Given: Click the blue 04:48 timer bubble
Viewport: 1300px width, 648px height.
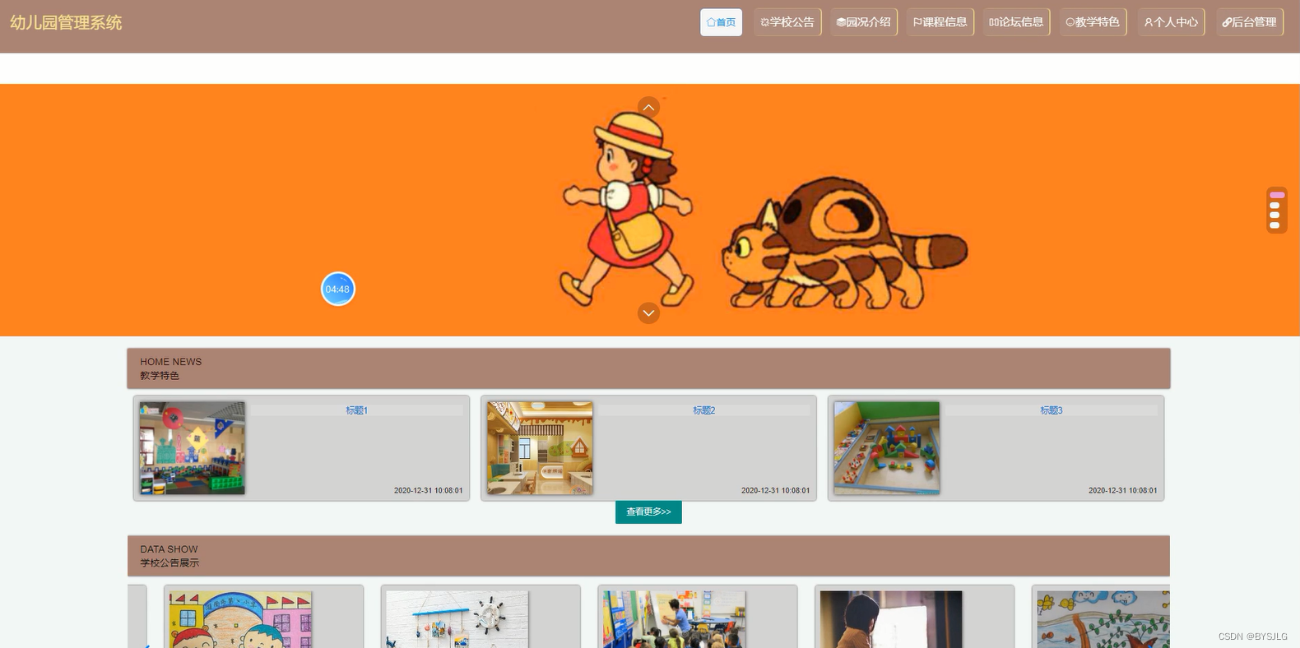Looking at the screenshot, I should pyautogui.click(x=337, y=289).
